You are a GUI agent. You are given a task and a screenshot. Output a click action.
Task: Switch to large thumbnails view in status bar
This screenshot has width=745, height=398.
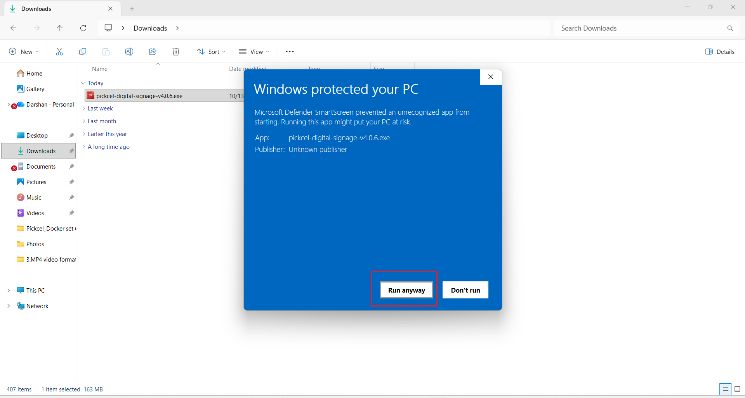737,389
